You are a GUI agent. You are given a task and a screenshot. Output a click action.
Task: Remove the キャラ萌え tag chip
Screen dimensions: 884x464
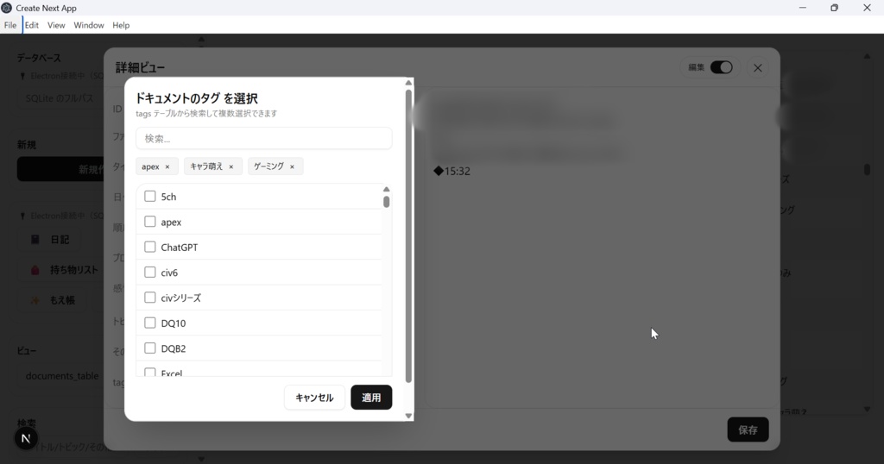231,166
